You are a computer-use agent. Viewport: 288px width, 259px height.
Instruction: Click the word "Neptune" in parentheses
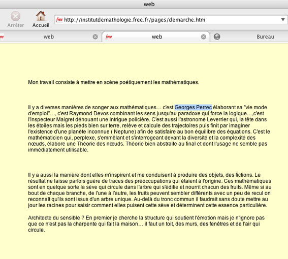pos(124,132)
